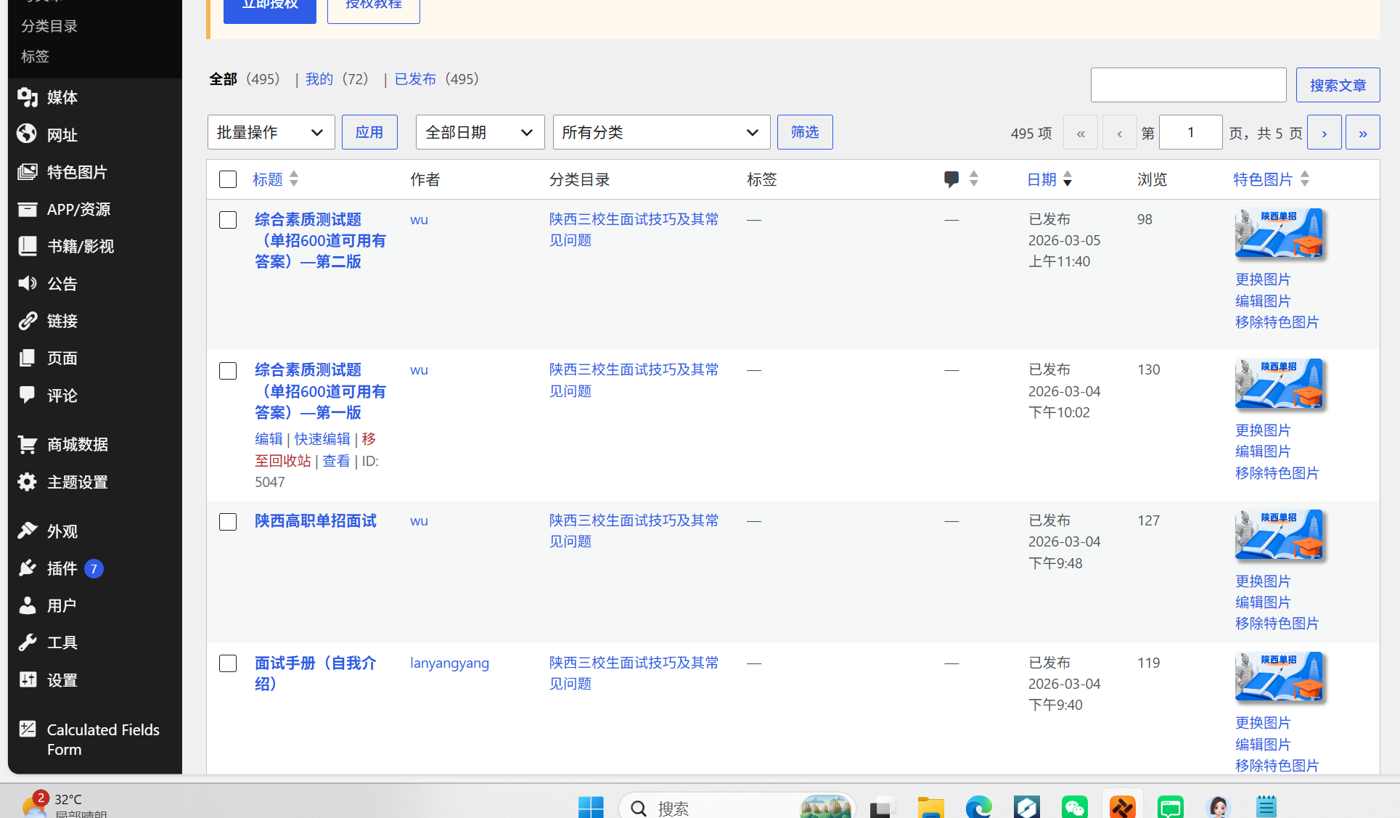Go to next page with › button
Screen dimensions: 1400x818
tap(1324, 133)
